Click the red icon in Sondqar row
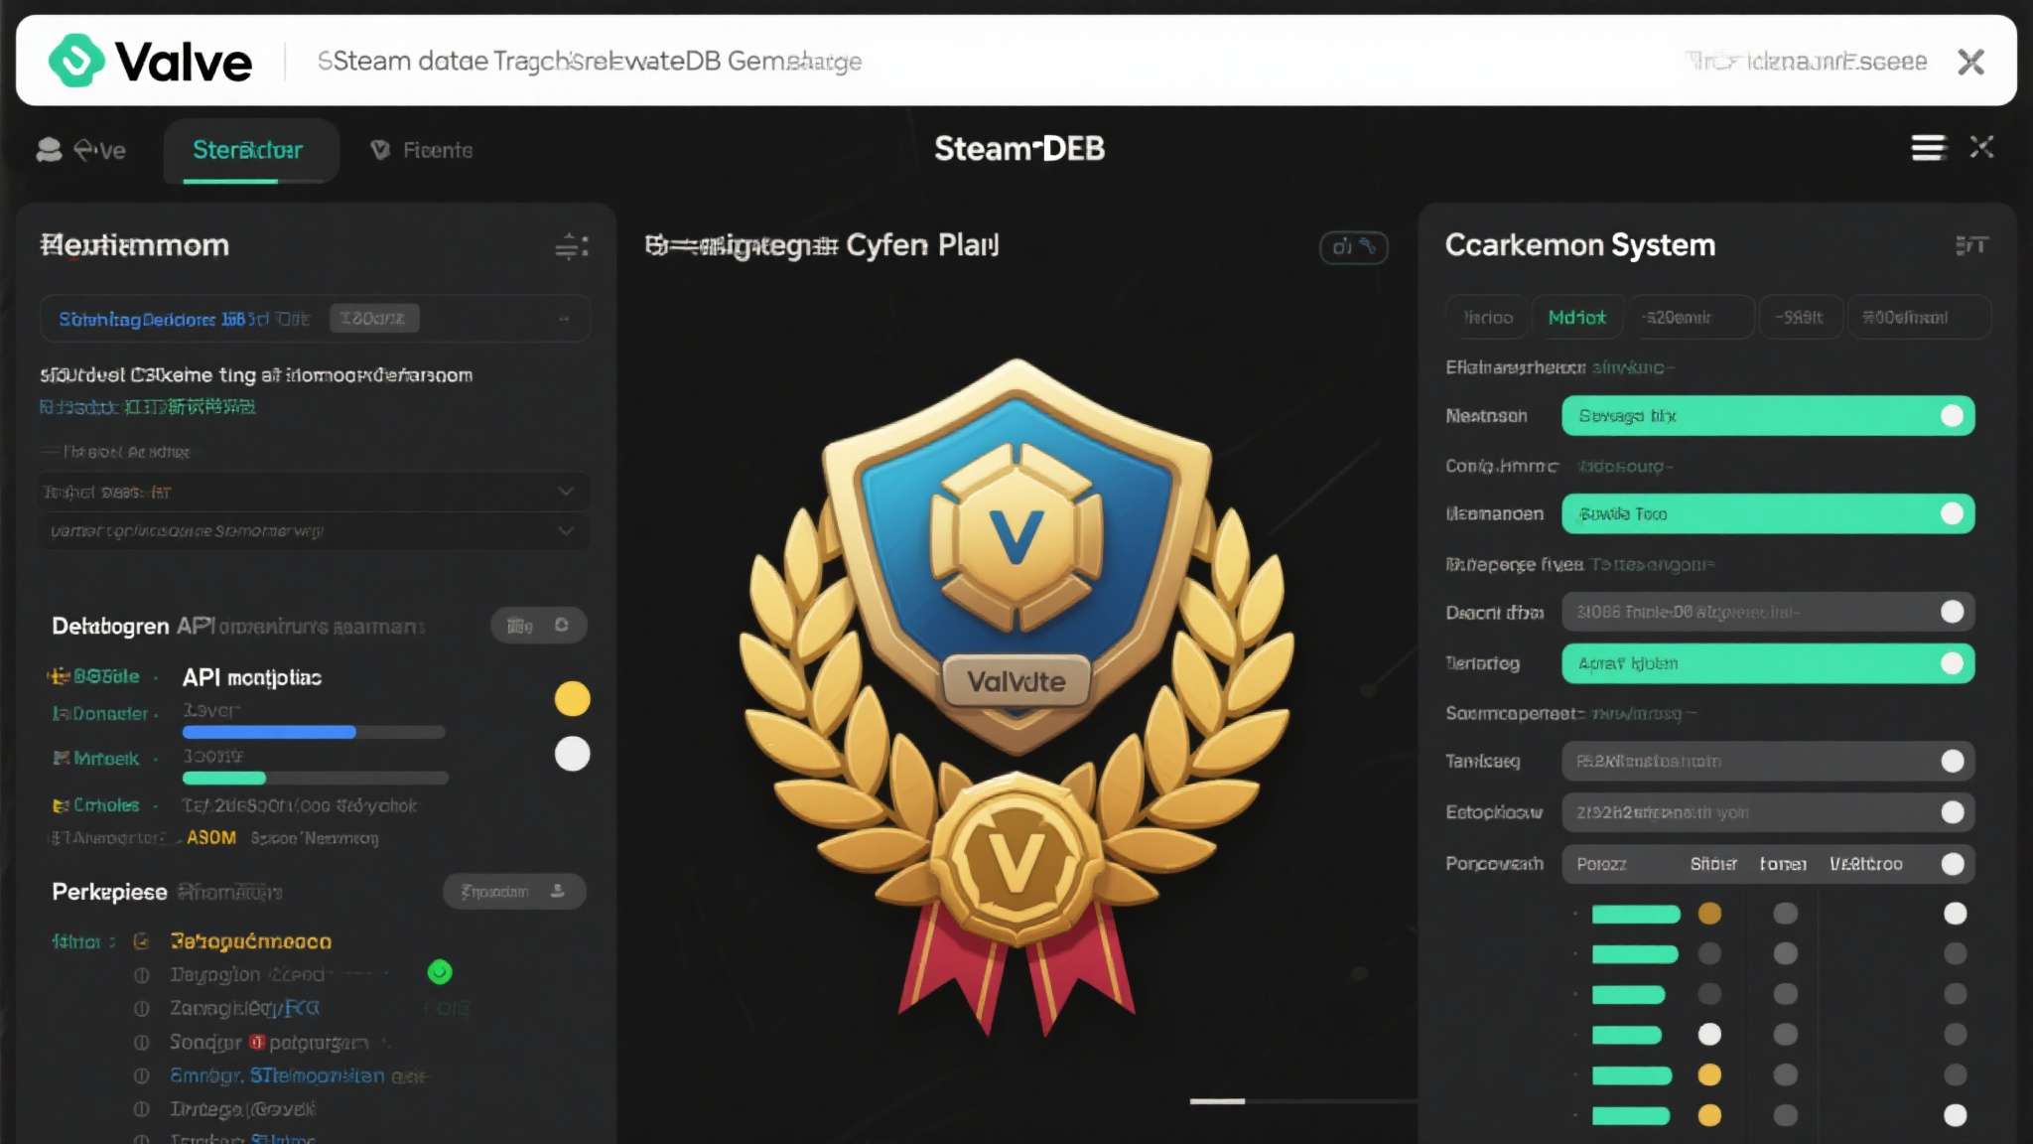The image size is (2033, 1144). tap(257, 1043)
